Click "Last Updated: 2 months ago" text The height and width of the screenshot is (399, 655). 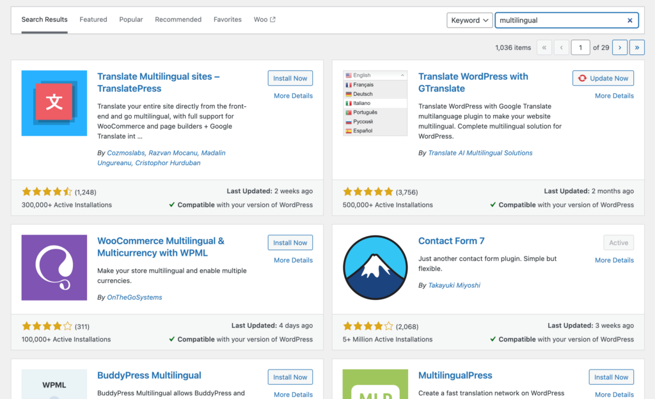pos(589,191)
